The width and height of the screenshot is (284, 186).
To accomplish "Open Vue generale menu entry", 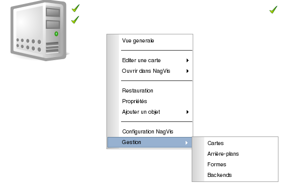I will pyautogui.click(x=138, y=40).
